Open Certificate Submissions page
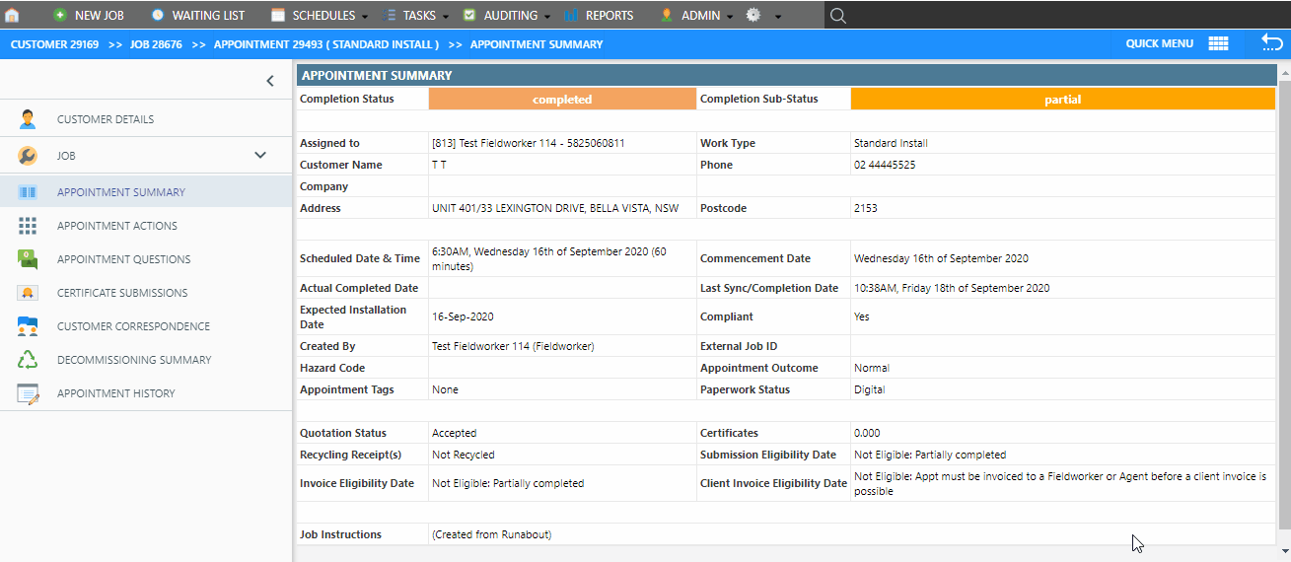Viewport: 1291px width, 562px height. click(x=121, y=293)
